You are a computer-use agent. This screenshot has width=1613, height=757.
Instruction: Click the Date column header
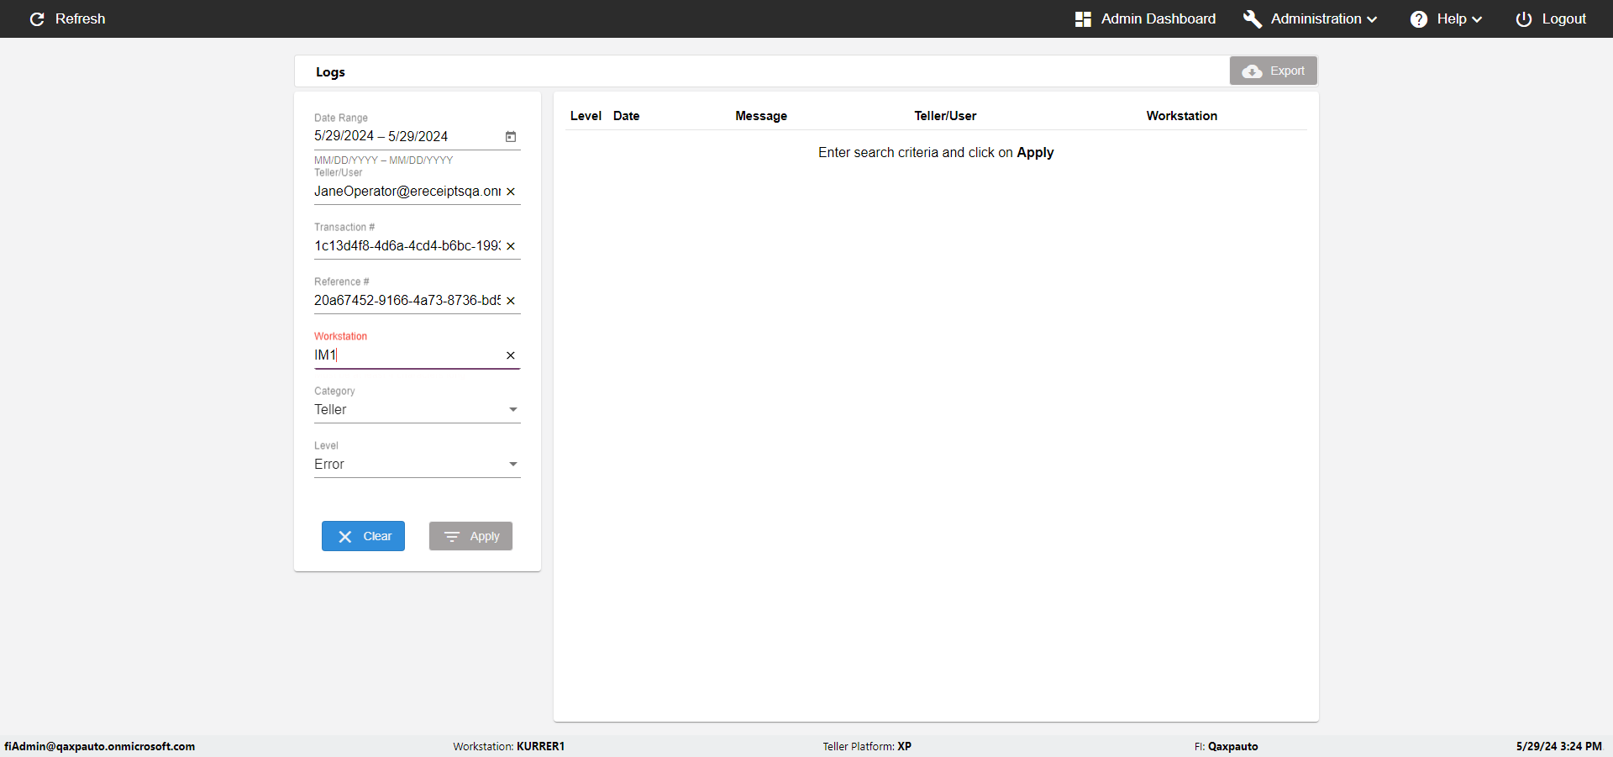(x=627, y=116)
